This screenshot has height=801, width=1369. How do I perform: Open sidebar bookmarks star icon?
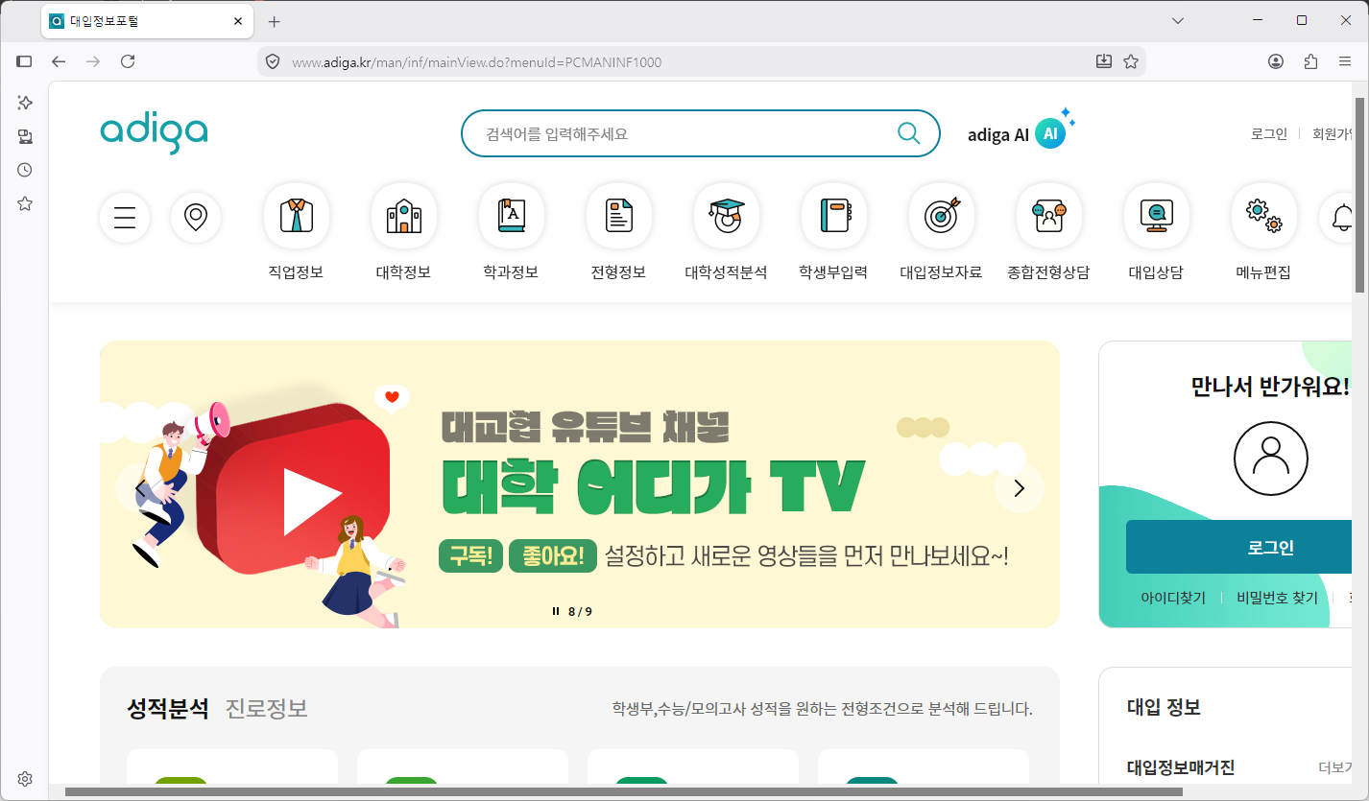25,203
